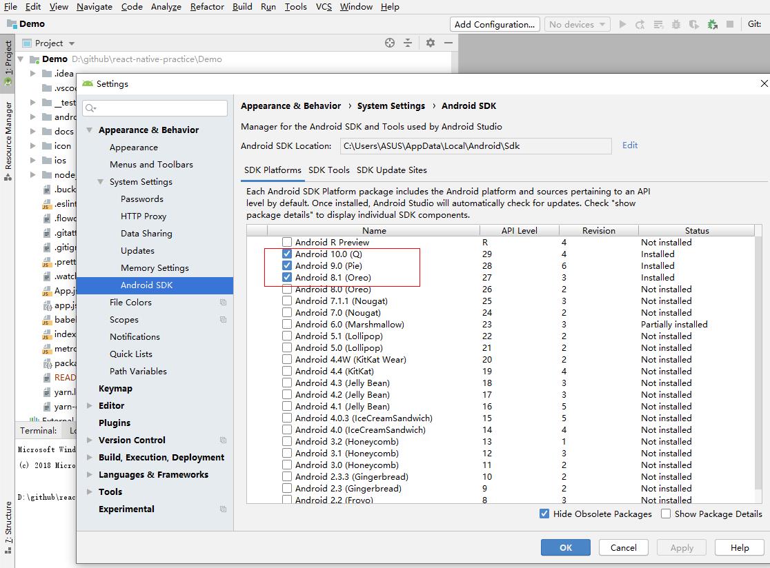Attach debugger to Android process
This screenshot has width=770, height=568.
coord(711,24)
